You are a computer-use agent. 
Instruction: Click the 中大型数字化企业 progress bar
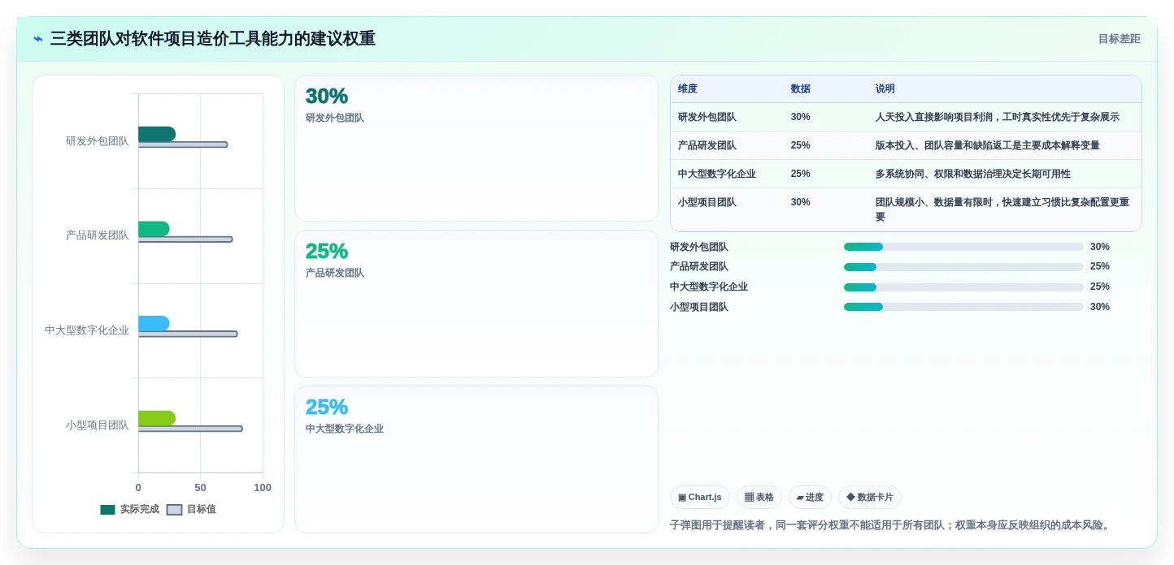coord(963,287)
